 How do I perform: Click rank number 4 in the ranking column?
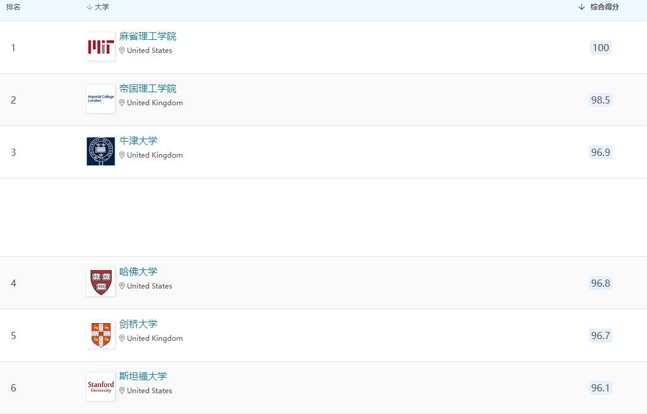tap(13, 284)
